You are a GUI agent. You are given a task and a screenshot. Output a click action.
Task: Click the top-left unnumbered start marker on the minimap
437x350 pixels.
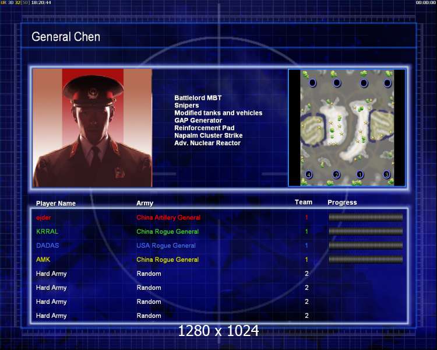click(312, 83)
